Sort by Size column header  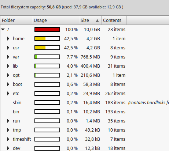90,20
